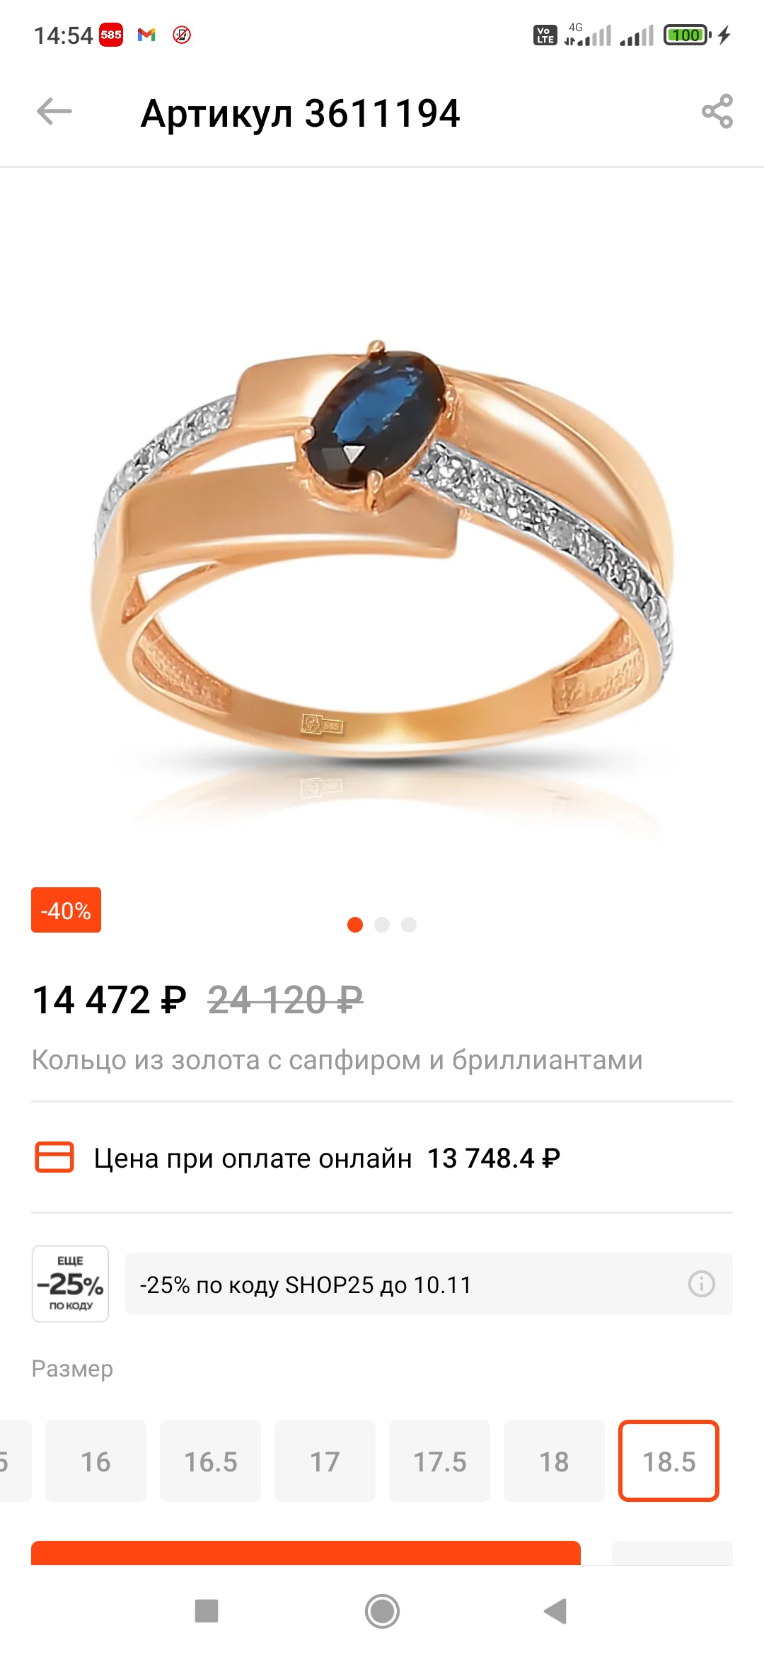
Task: Tap the info icon beside SHOP25 promo
Action: point(701,1284)
